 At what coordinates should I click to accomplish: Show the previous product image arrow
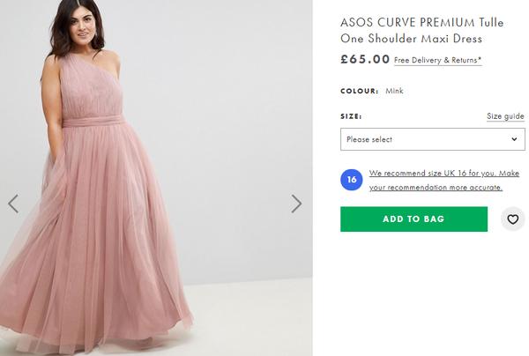[13, 204]
